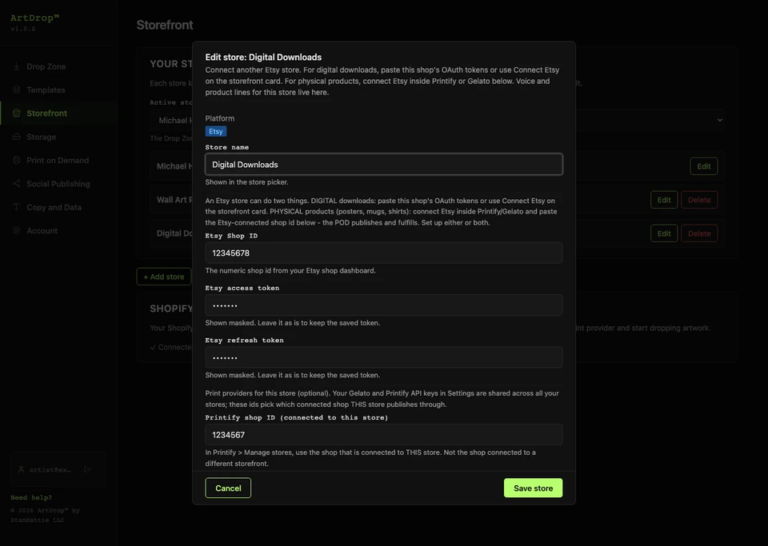Click the Printify shop ID field
The width and height of the screenshot is (768, 546).
(x=383, y=435)
